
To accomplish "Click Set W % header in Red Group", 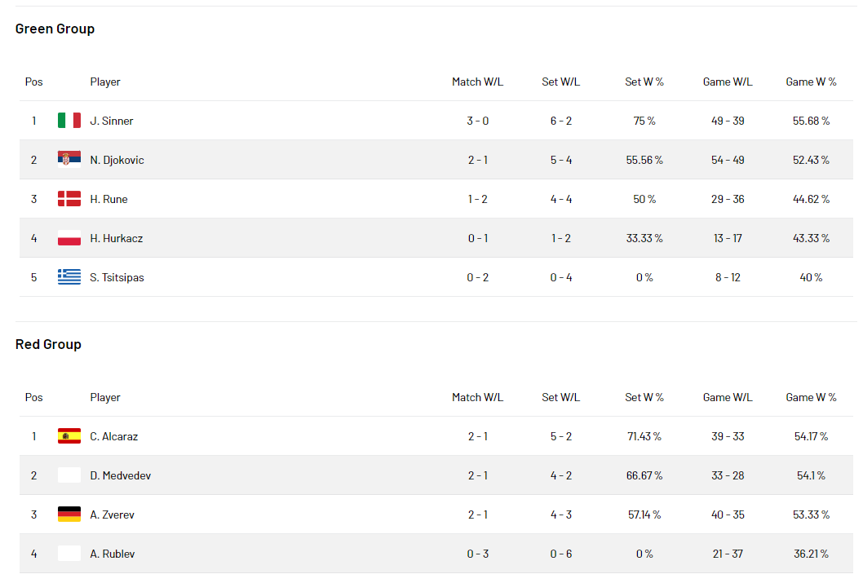I will (644, 398).
